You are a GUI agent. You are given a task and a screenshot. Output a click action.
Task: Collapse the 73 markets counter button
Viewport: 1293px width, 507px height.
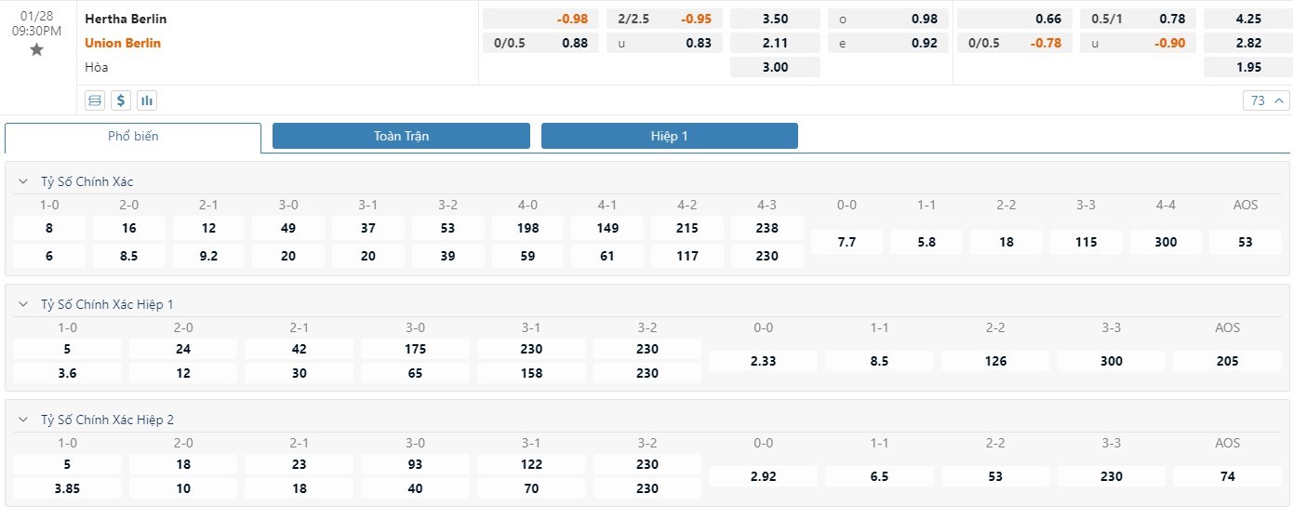pyautogui.click(x=1266, y=100)
